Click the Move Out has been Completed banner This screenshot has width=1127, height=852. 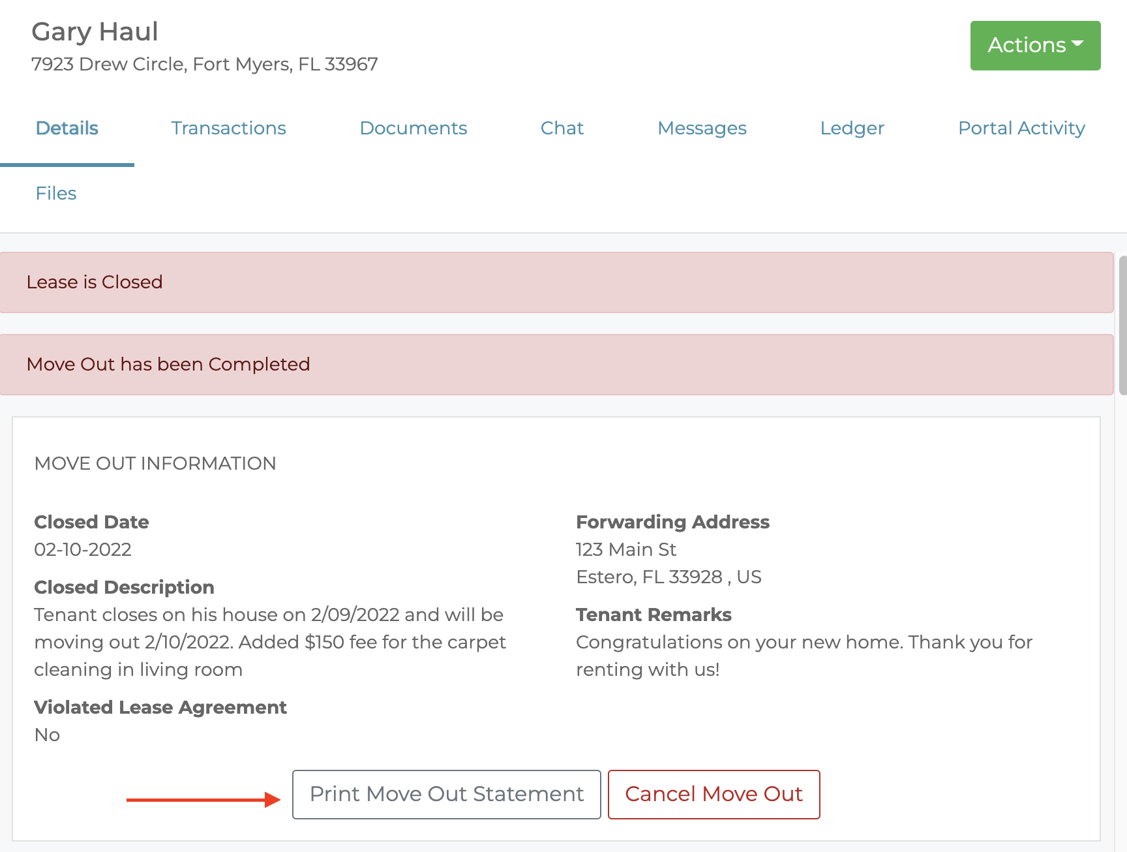point(556,365)
